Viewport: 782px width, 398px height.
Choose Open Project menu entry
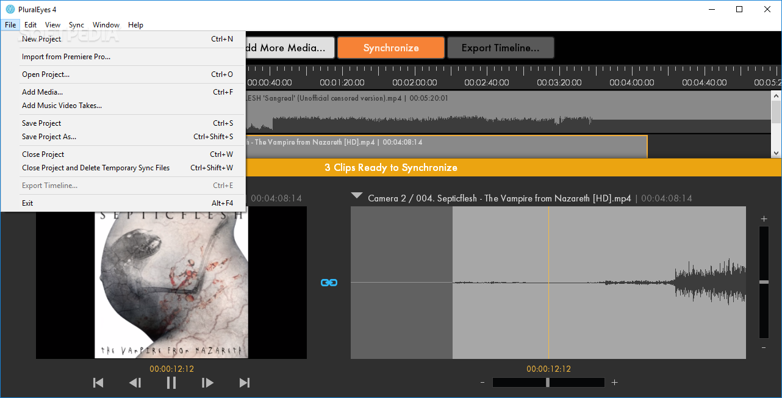coord(123,74)
